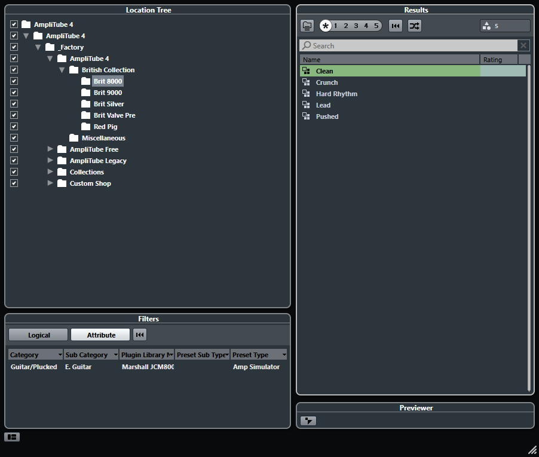Screen dimensions: 539x457
Task: Filter results by rating 4
Action: click(x=366, y=26)
